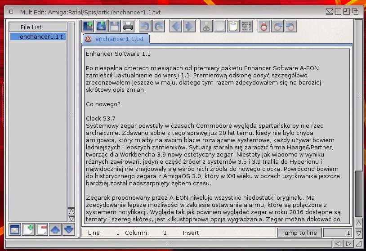This screenshot has height=251, width=366.
Task: Click the left arrow navigation icon
Action: point(176,26)
